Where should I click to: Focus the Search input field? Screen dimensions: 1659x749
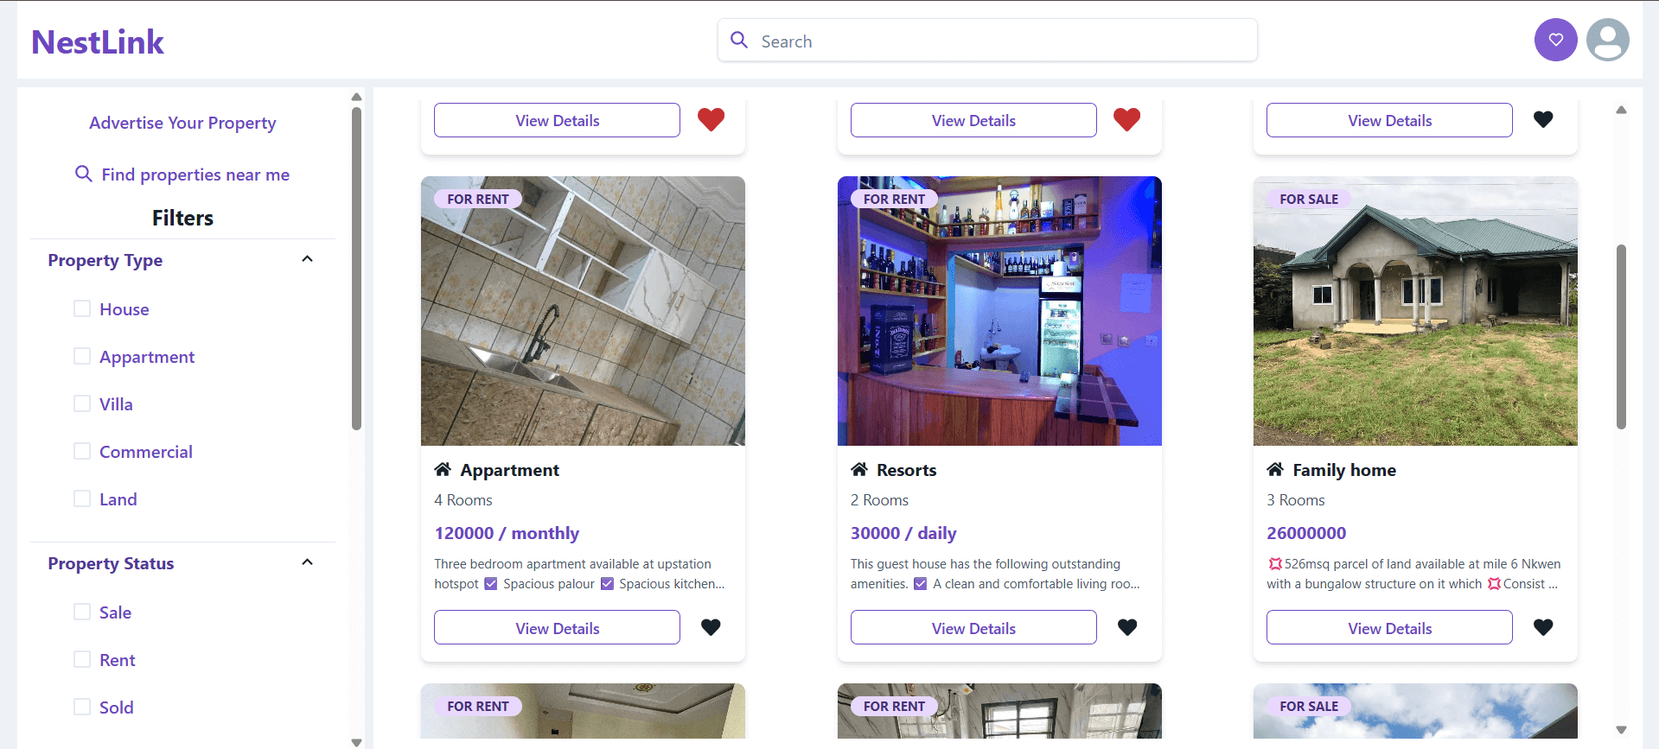(x=987, y=41)
